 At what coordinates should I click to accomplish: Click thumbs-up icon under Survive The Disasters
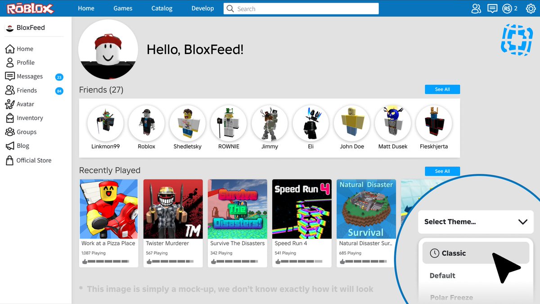pos(213,261)
